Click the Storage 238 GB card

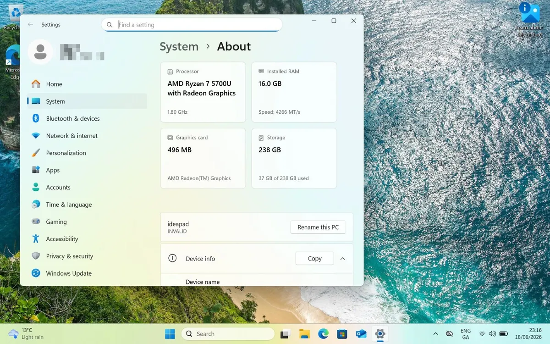pos(294,158)
